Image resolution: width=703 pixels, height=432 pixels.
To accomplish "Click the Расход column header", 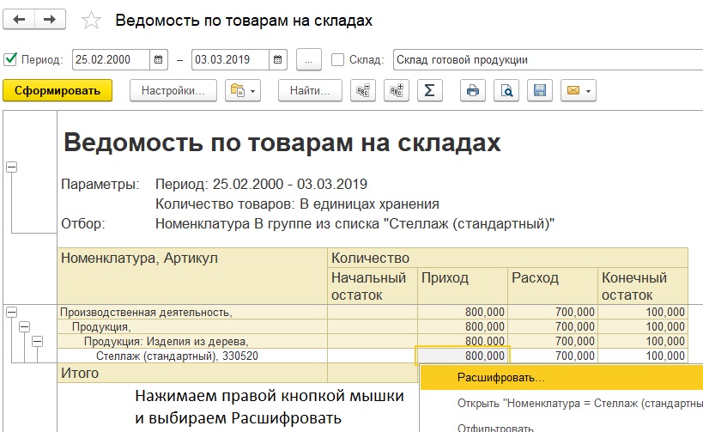I will point(553,286).
